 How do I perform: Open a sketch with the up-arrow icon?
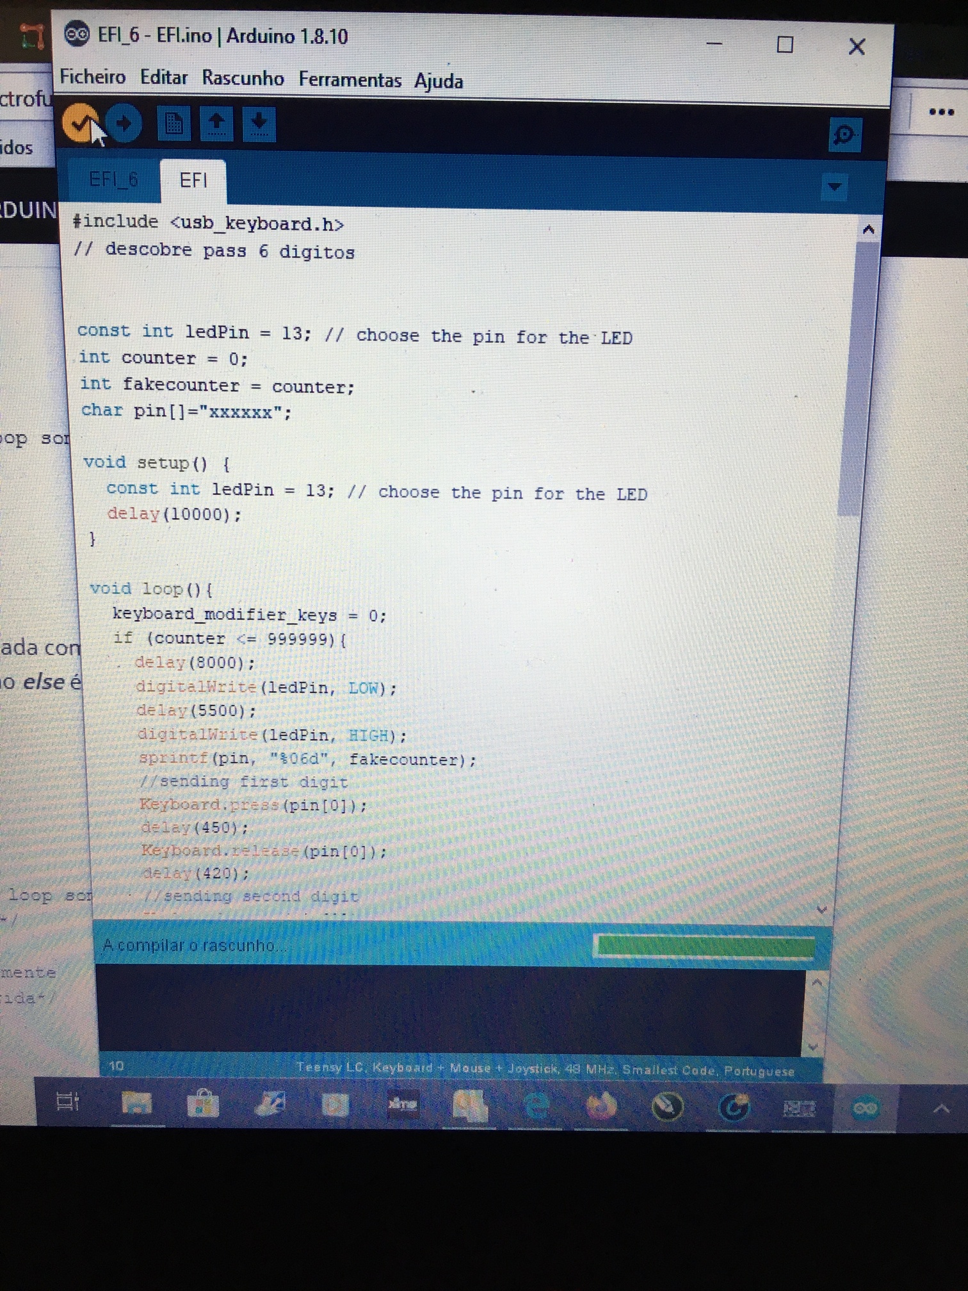[216, 124]
